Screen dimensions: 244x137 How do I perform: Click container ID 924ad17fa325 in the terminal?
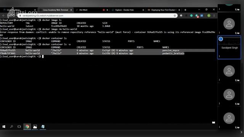click(x=8, y=50)
